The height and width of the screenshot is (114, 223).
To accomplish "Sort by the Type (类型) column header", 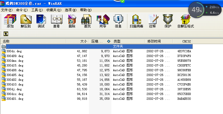I will [128, 41].
